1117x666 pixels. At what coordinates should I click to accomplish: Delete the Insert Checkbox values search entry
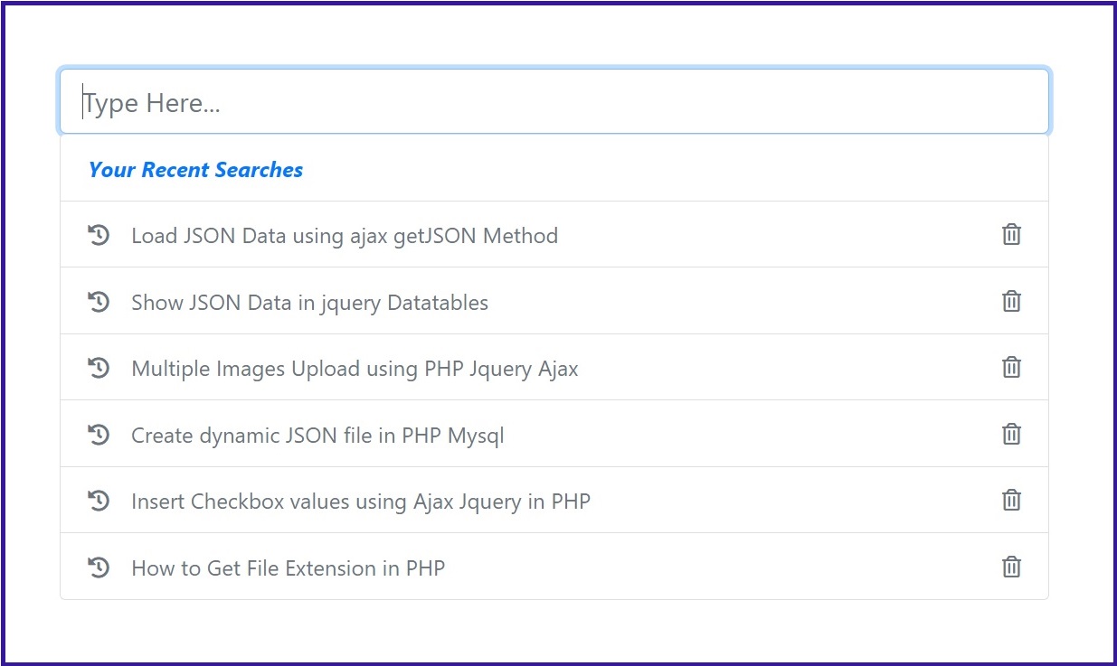tap(1011, 501)
